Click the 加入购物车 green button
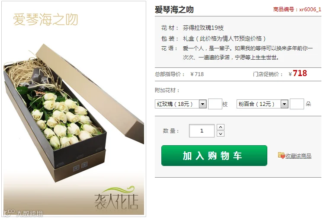327x220 pixels. pos(214,156)
